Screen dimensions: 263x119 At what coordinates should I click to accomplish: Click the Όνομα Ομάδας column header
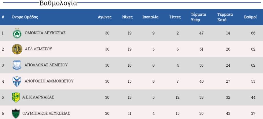click(25, 17)
